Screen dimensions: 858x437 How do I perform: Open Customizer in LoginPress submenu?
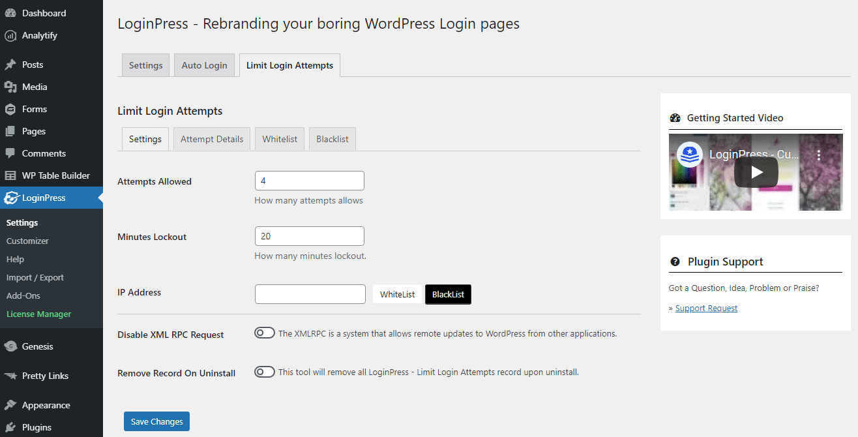pyautogui.click(x=27, y=241)
